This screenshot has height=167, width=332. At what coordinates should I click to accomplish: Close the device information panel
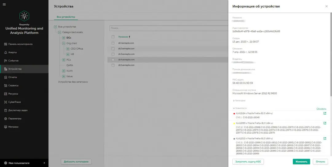pyautogui.click(x=326, y=6)
